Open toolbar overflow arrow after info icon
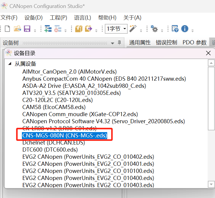Viewport: 215px width, 198px height. pos(192,31)
